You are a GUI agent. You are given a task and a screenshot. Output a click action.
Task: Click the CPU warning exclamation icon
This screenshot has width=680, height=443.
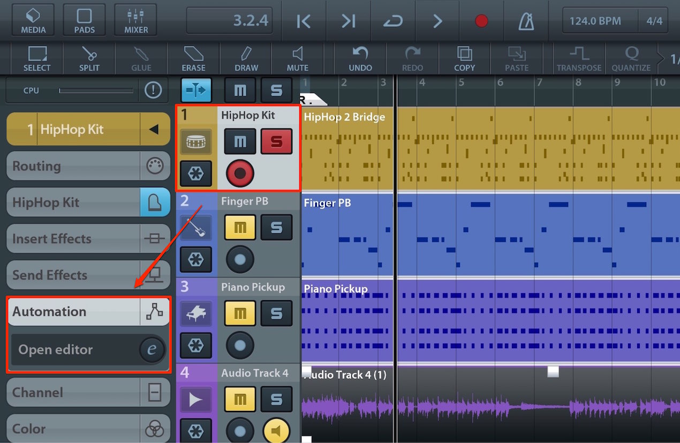pyautogui.click(x=153, y=90)
